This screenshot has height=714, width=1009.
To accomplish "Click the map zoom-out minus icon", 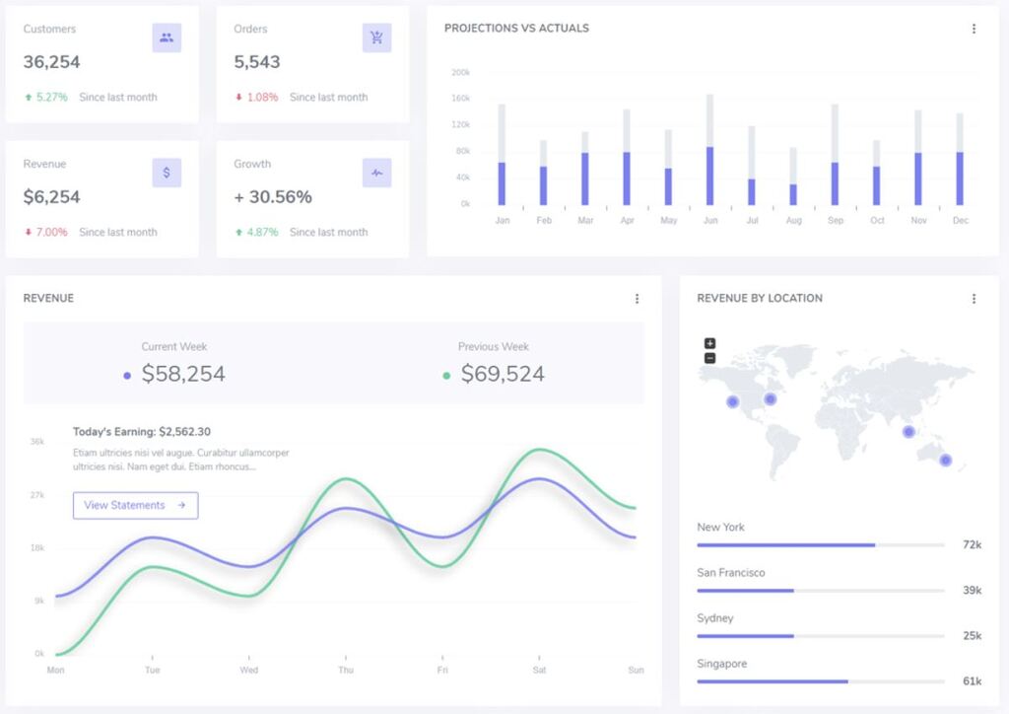I will coord(710,358).
